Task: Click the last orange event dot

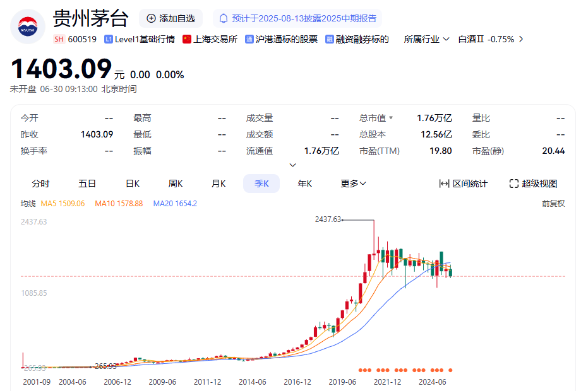Action: point(450,370)
